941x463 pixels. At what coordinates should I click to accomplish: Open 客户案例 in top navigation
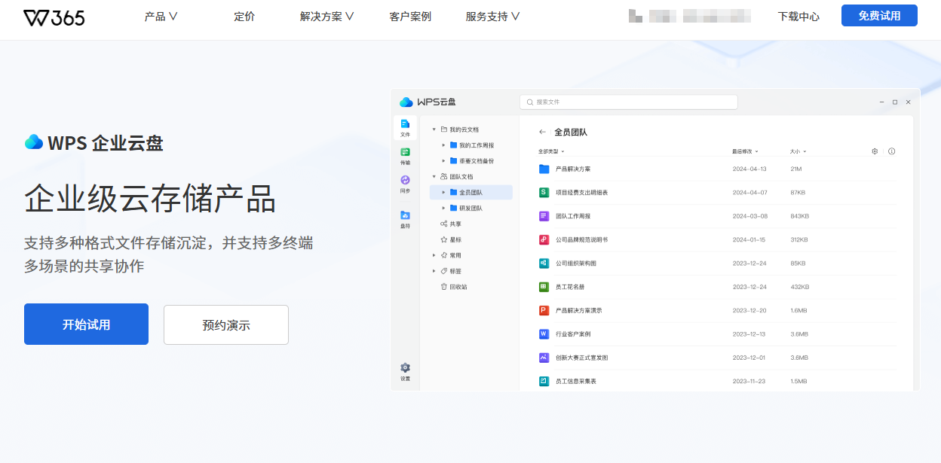(x=410, y=17)
